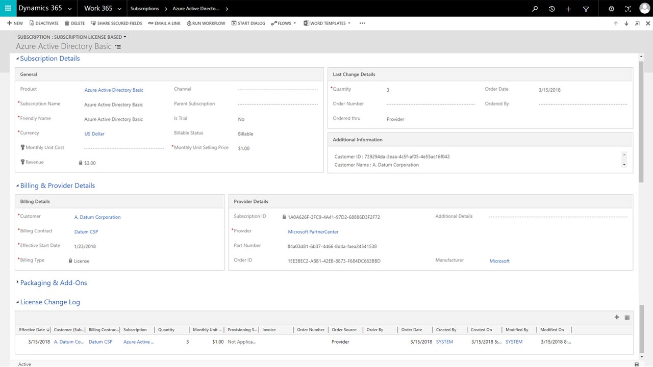
Task: Open advanced find filter icon
Action: tap(586, 9)
